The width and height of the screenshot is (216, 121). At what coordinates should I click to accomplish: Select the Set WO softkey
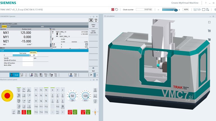(24, 75)
